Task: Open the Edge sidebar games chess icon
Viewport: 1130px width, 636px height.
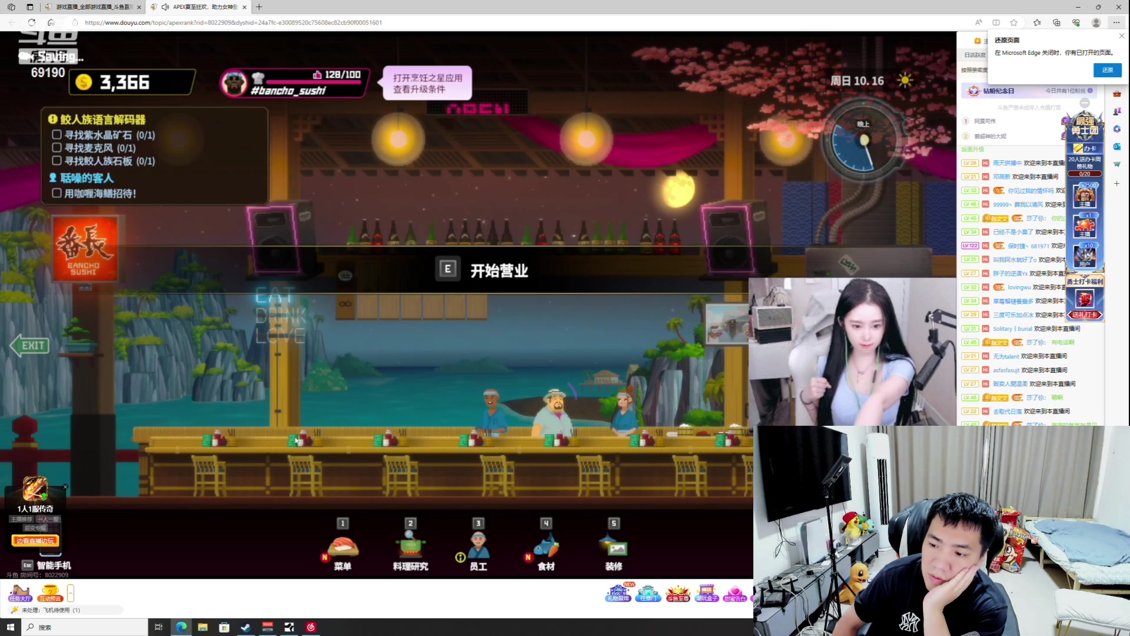Action: point(1116,111)
